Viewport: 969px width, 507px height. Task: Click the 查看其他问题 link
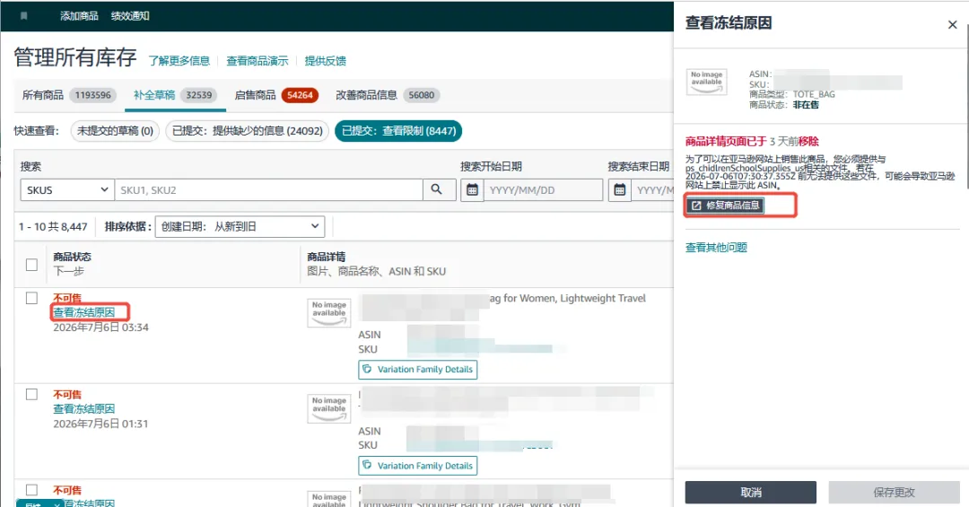tap(716, 248)
